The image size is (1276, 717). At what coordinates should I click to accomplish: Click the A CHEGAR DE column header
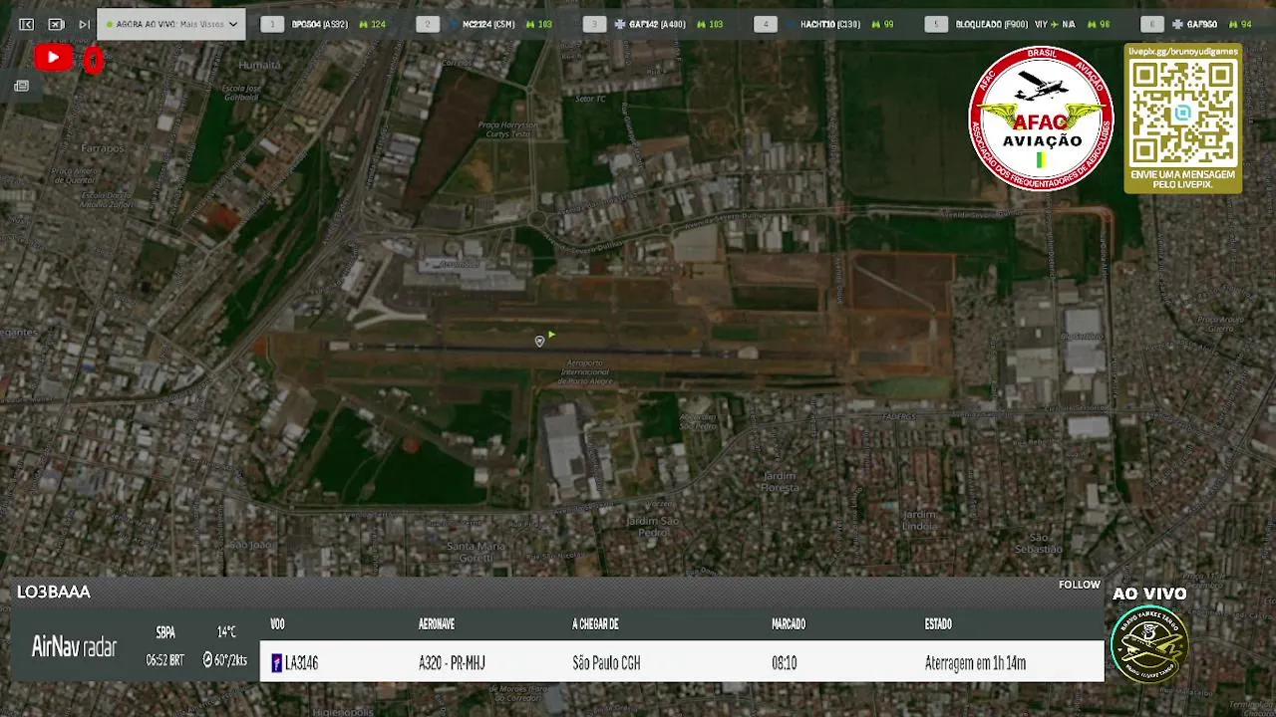595,624
